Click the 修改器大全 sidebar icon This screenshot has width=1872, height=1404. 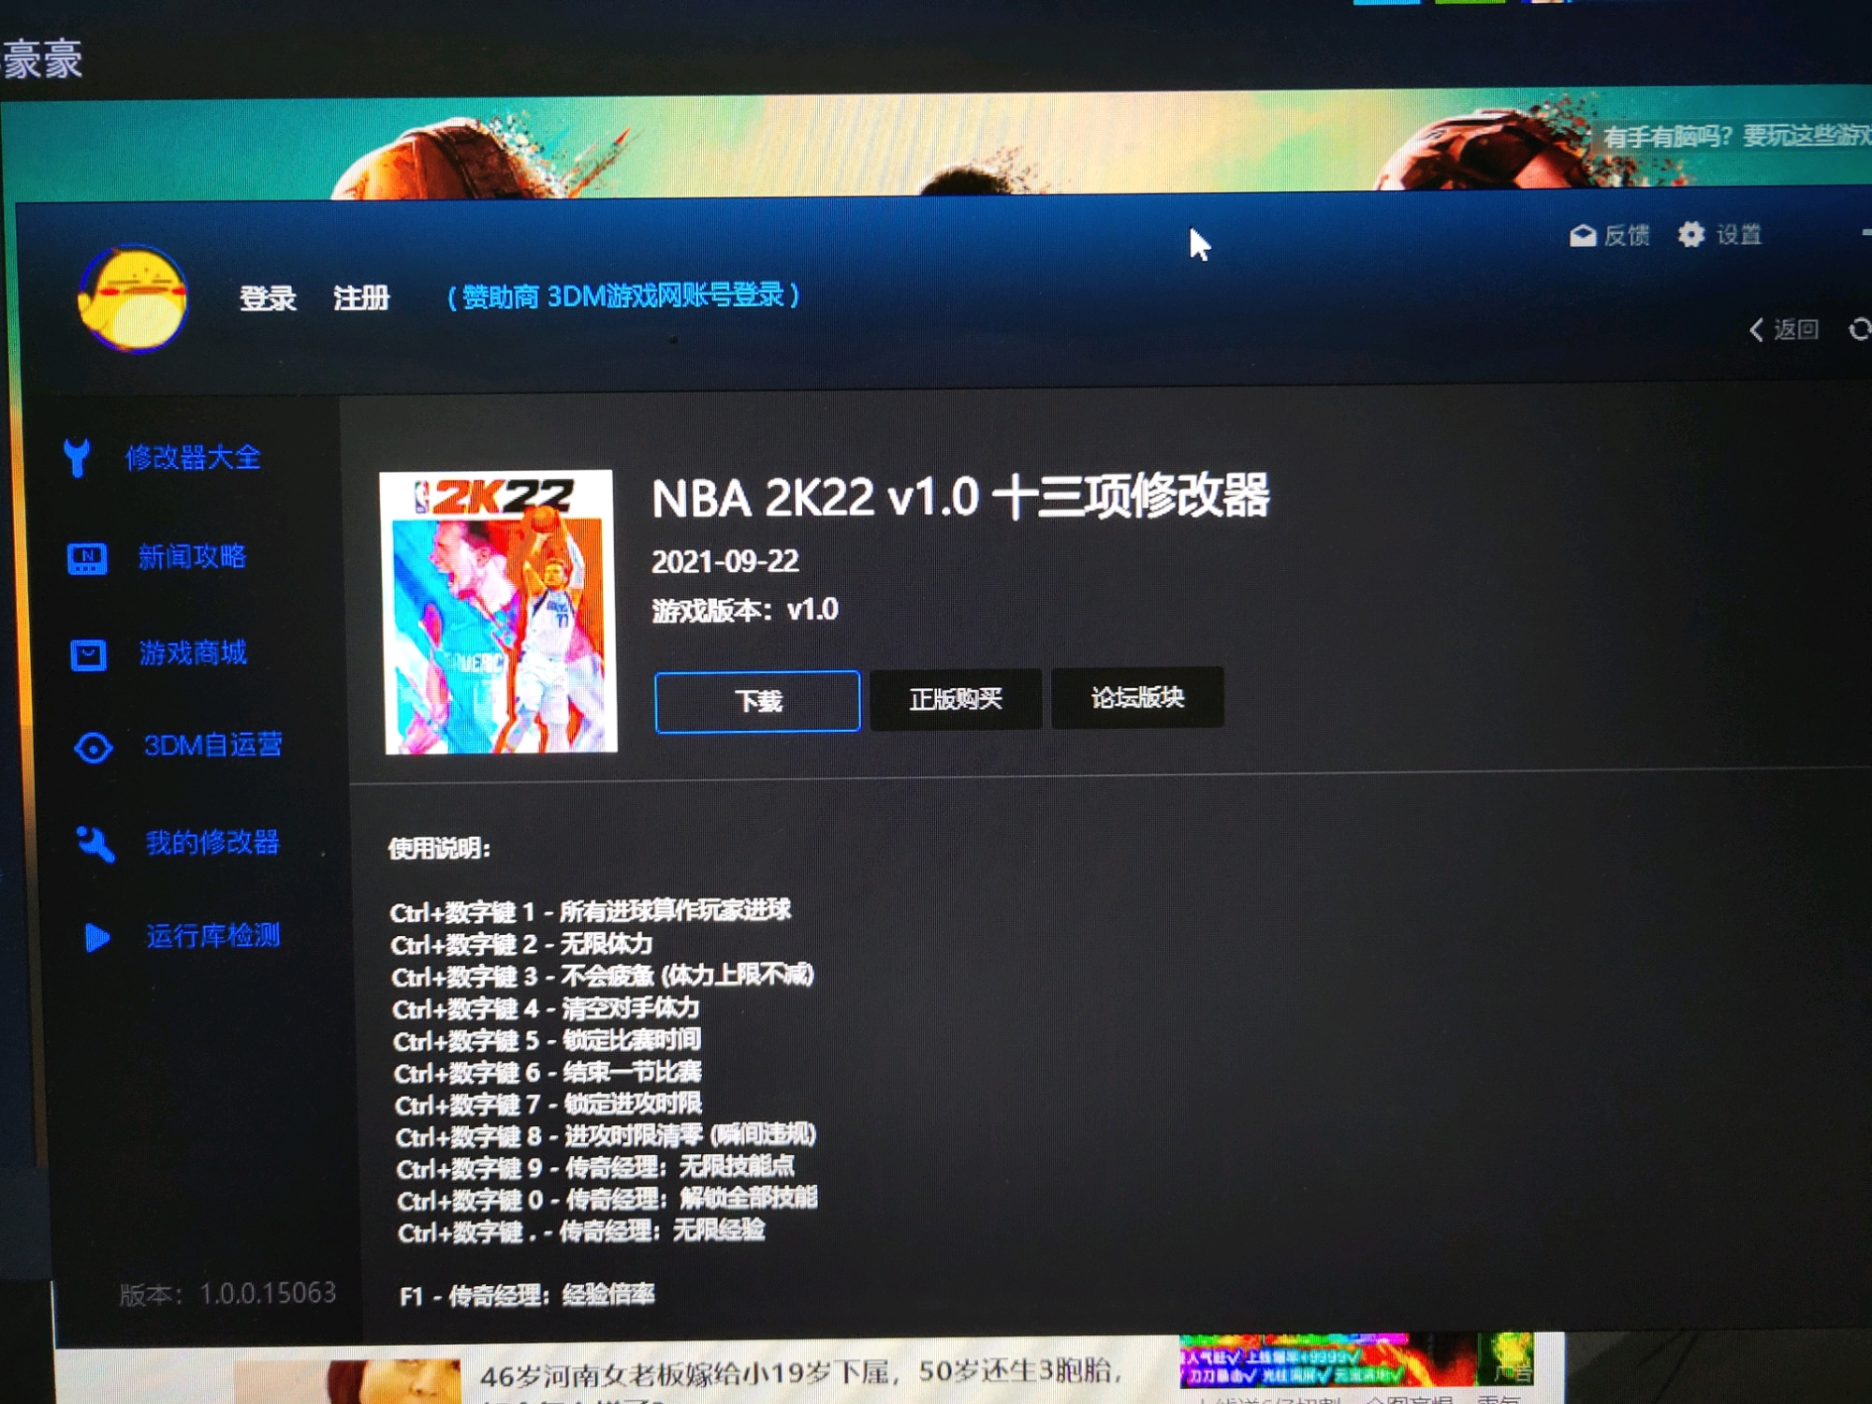pyautogui.click(x=78, y=458)
